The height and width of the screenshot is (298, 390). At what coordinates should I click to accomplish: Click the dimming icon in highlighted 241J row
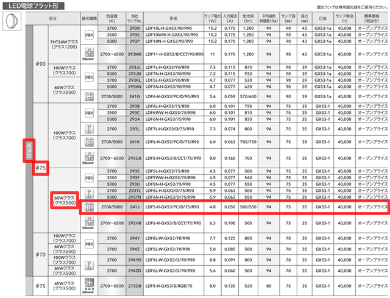[88, 207]
